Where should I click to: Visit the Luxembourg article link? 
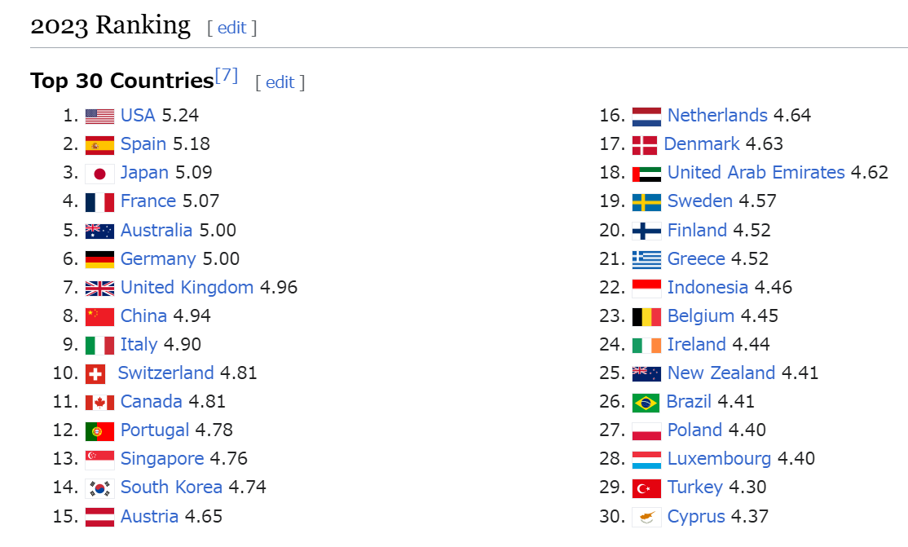[719, 459]
